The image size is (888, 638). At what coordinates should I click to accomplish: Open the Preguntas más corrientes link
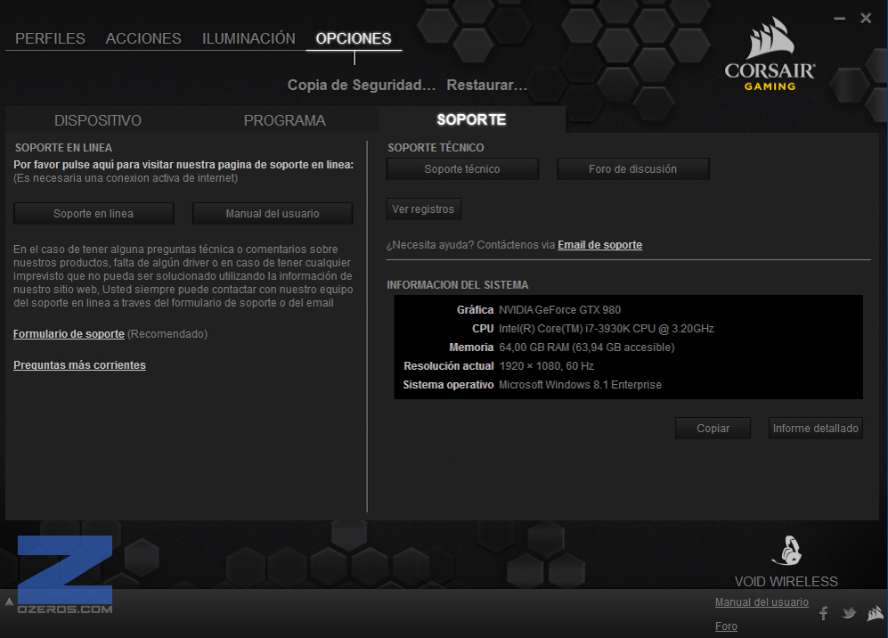(80, 365)
